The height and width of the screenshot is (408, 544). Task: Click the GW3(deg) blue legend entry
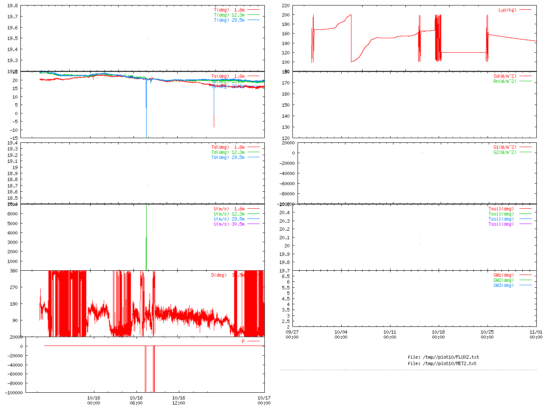tap(503, 285)
